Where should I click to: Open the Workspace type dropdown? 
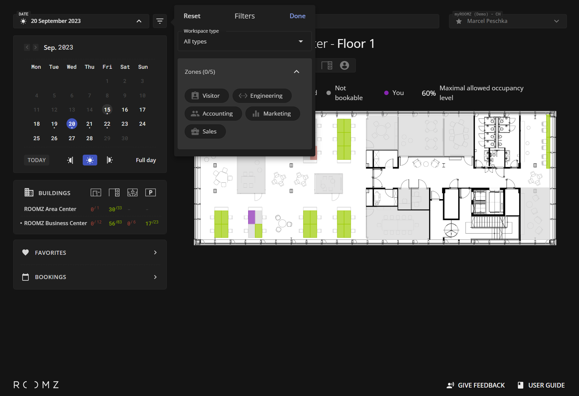click(x=244, y=41)
